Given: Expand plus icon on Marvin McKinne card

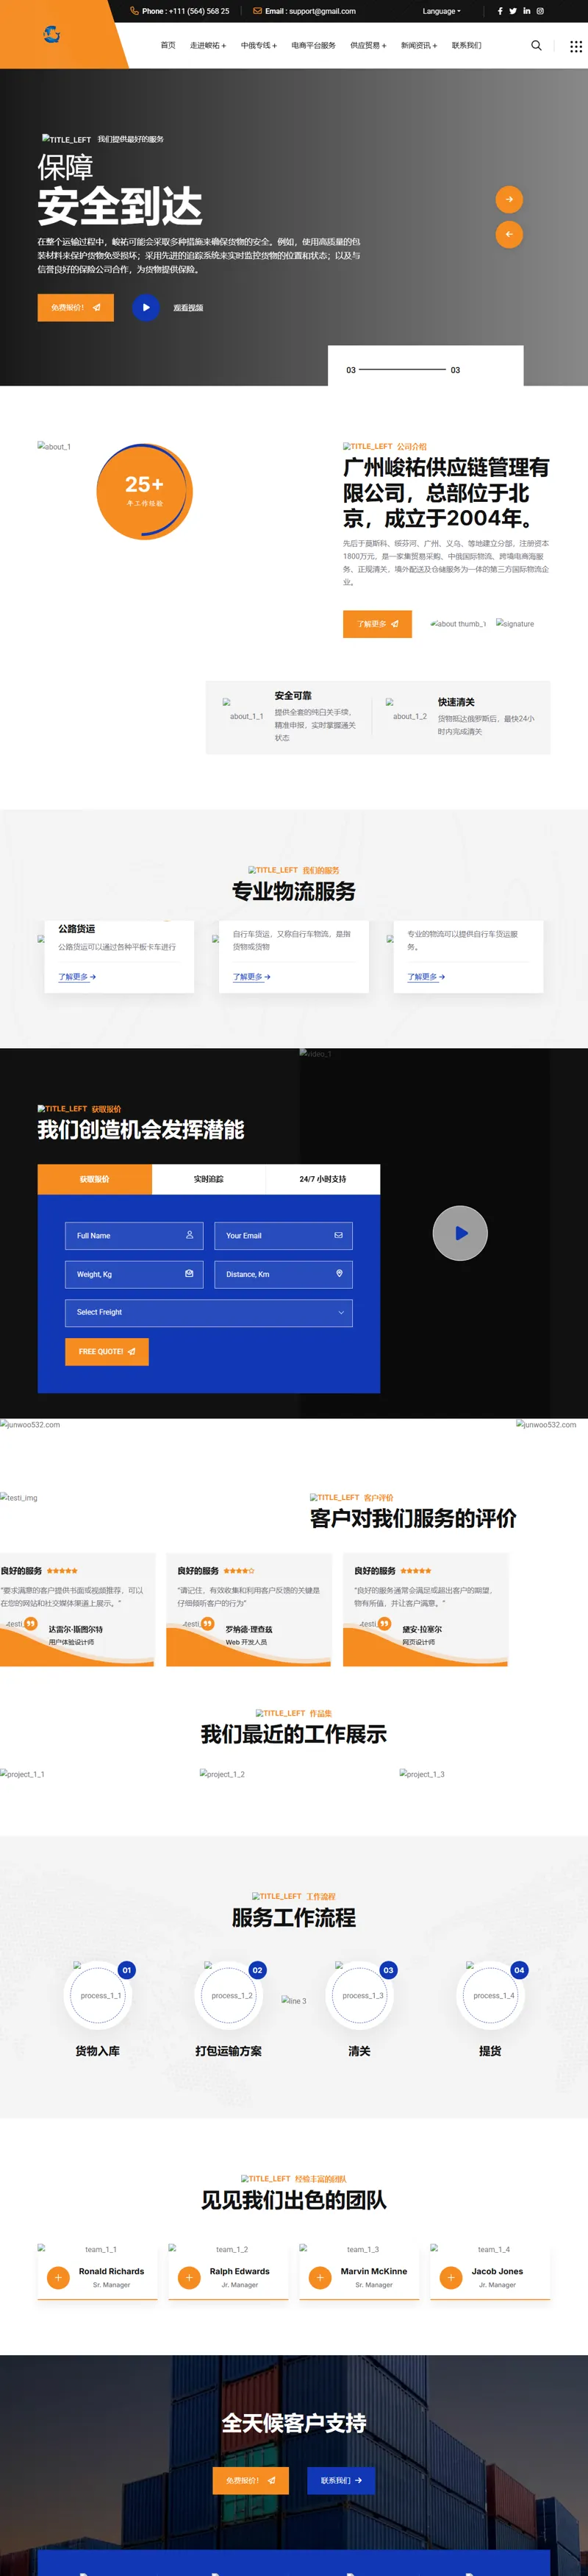Looking at the screenshot, I should (x=320, y=2278).
